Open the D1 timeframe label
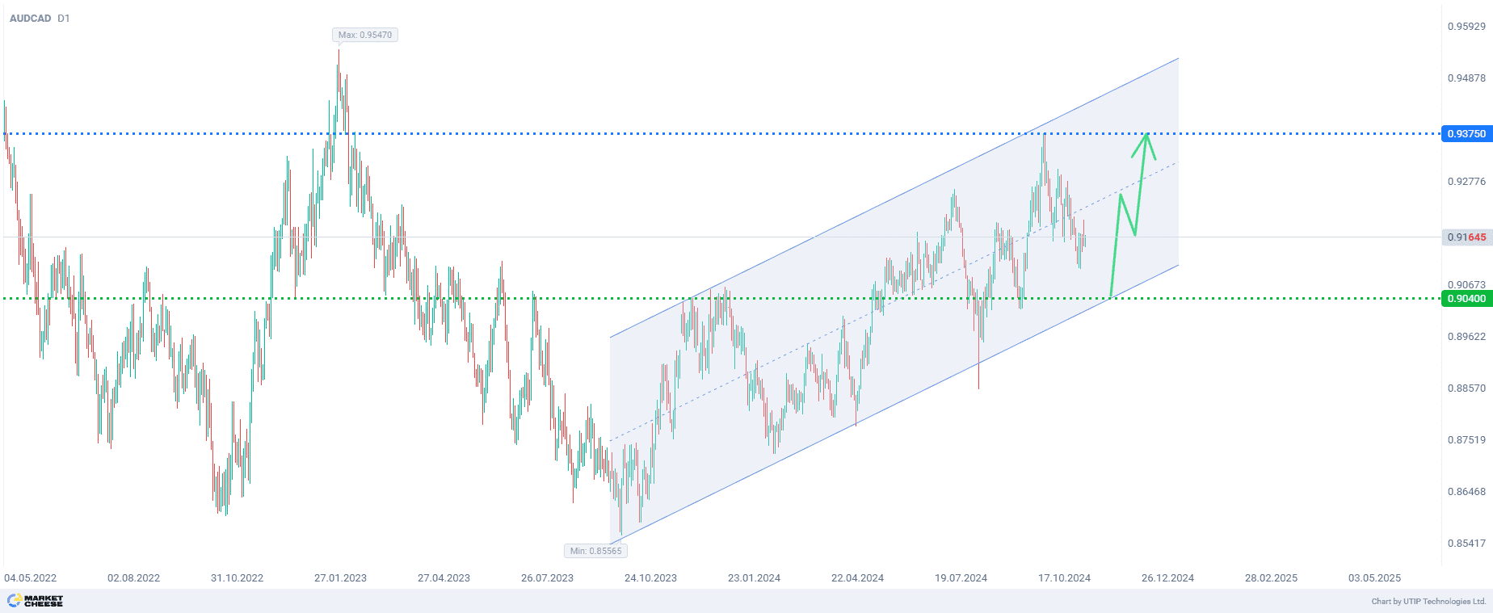 [x=64, y=18]
